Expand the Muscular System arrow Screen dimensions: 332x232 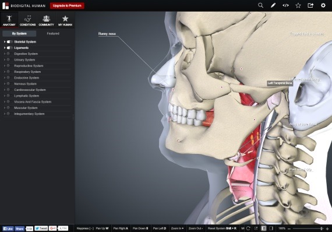coord(5,108)
